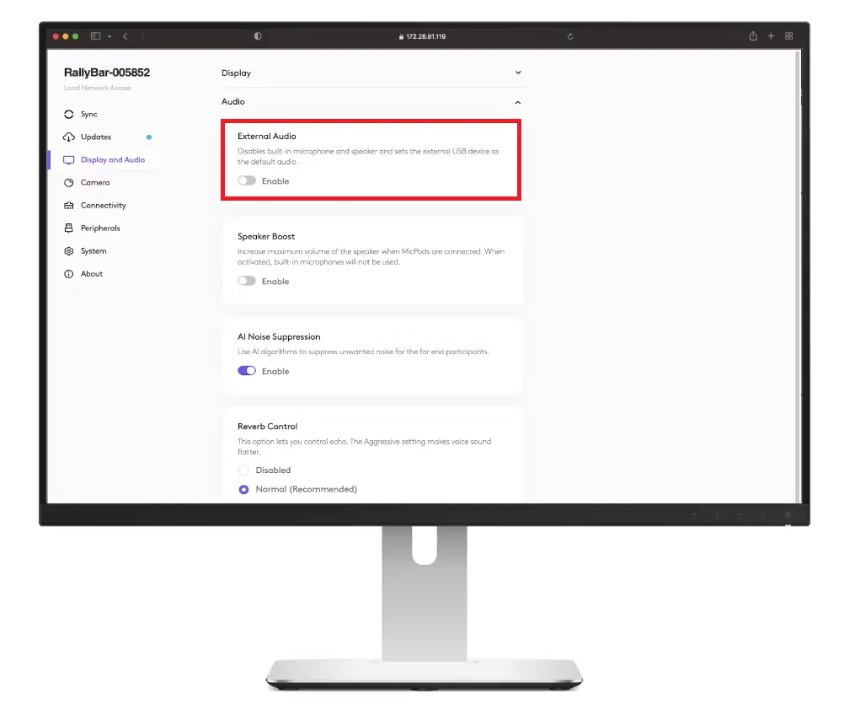
Task: Select the Normal (Recommended) reverb option
Action: (x=244, y=490)
